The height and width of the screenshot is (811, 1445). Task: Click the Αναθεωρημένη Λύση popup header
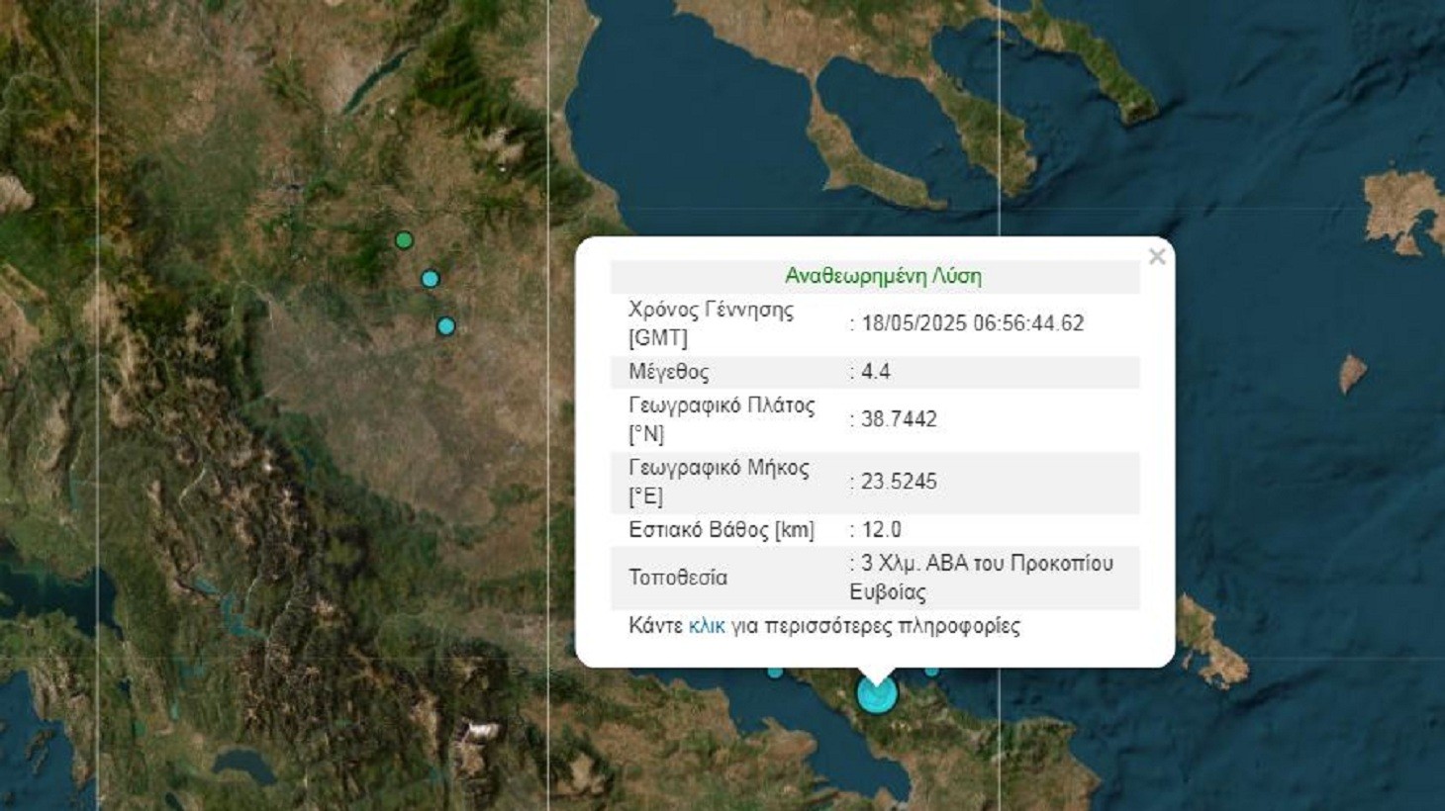click(883, 276)
